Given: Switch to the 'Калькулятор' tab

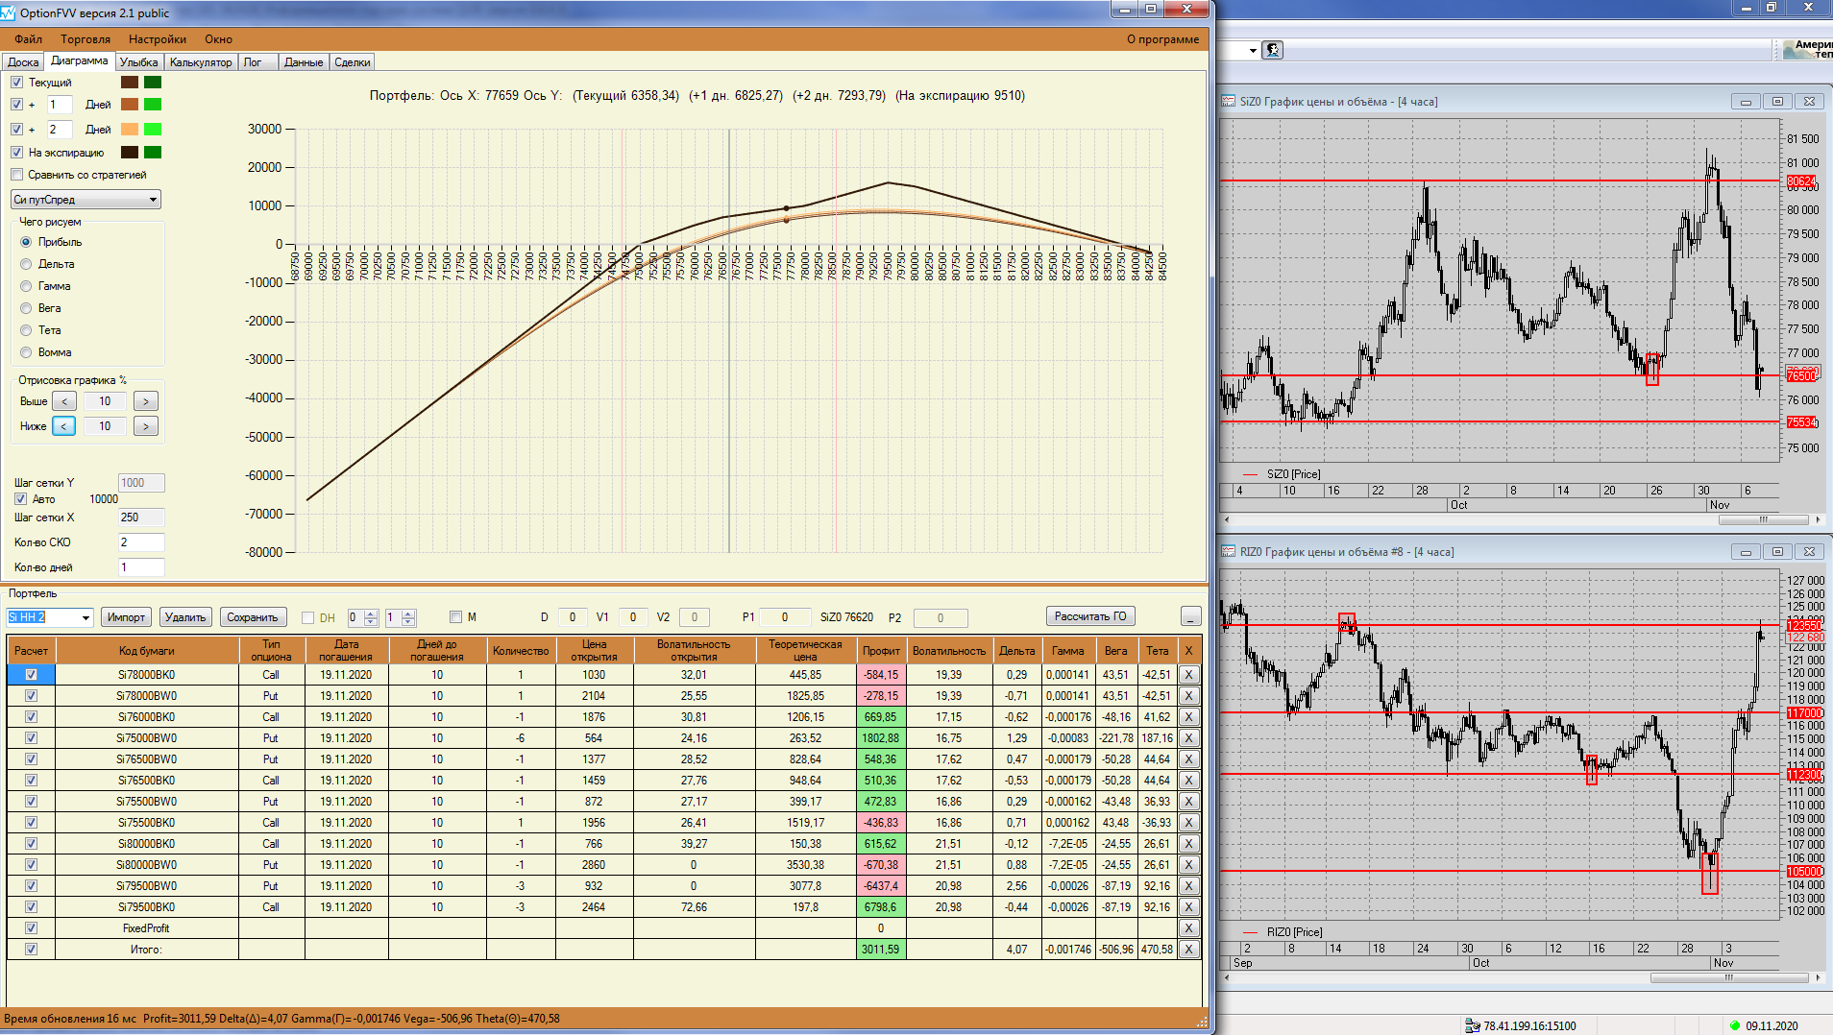Looking at the screenshot, I should [x=201, y=62].
